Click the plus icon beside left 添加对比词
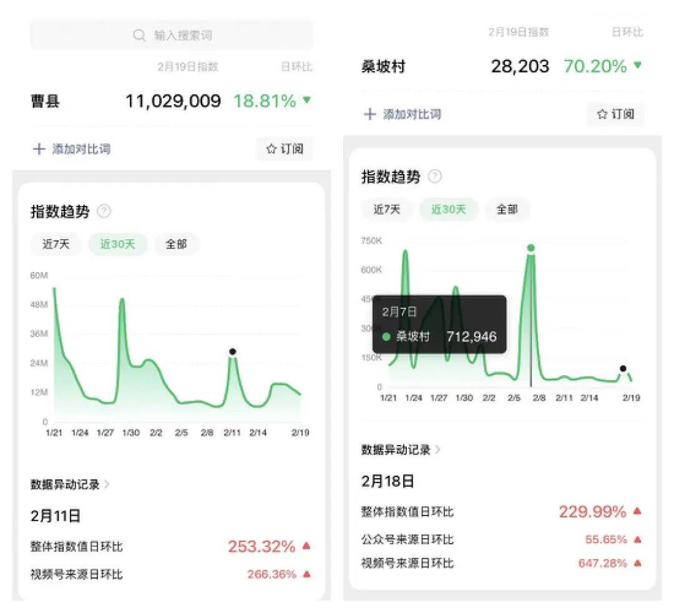Image resolution: width=674 pixels, height=613 pixels. click(x=39, y=149)
